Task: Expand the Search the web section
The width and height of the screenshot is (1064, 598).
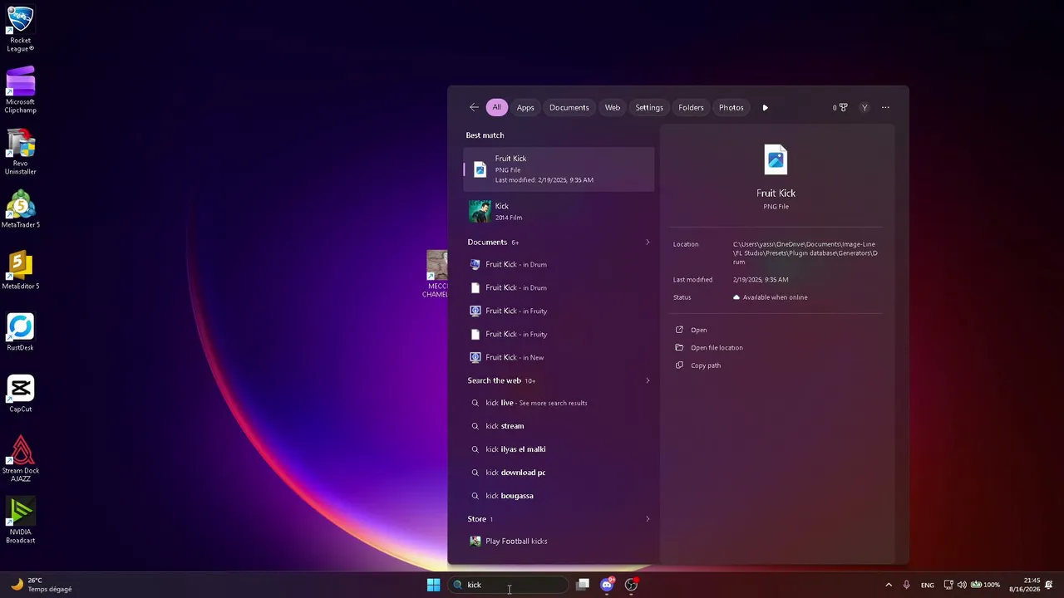Action: (648, 380)
